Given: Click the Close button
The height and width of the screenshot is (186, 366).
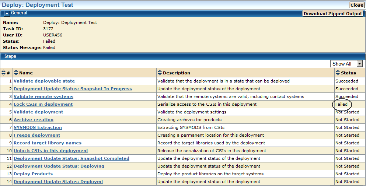Looking at the screenshot, I should click(357, 5).
